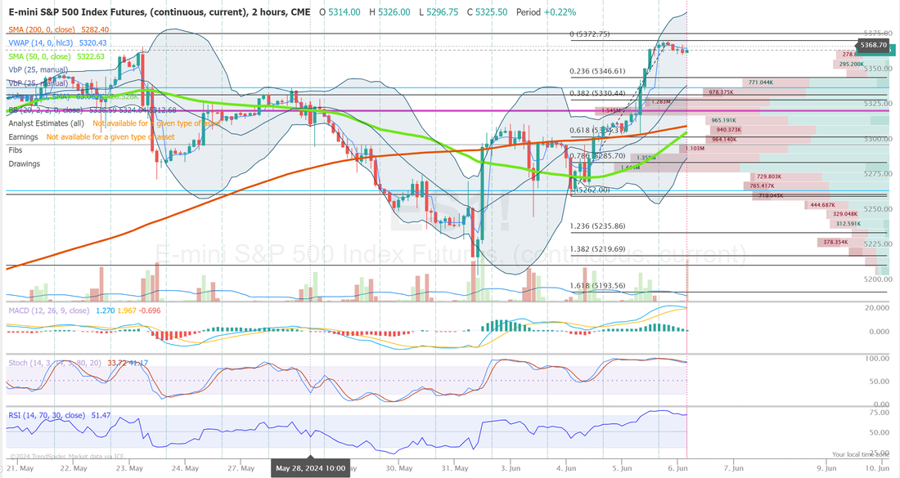Select the 0 (5372.75) Fibonacci level label
This screenshot has height=478, width=900.
(589, 34)
